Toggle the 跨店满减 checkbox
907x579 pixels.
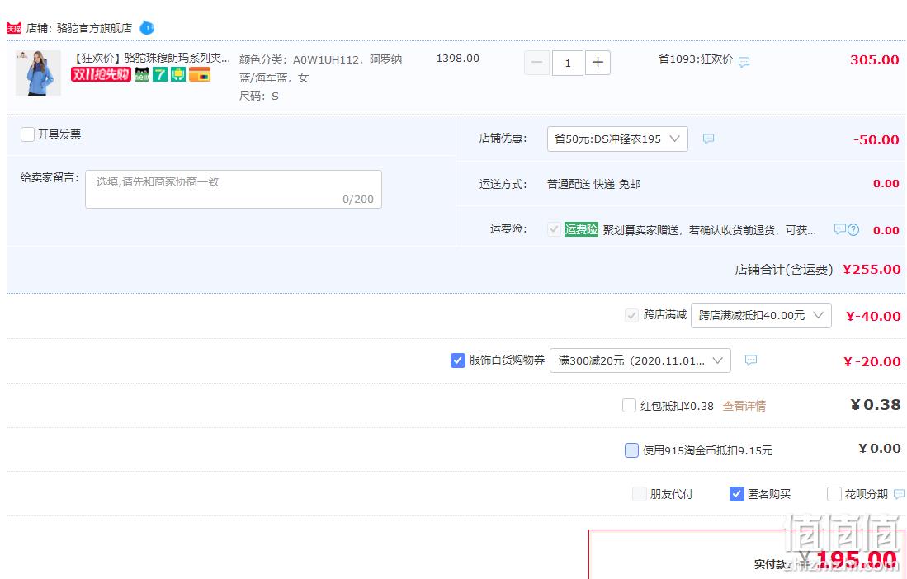coord(631,315)
